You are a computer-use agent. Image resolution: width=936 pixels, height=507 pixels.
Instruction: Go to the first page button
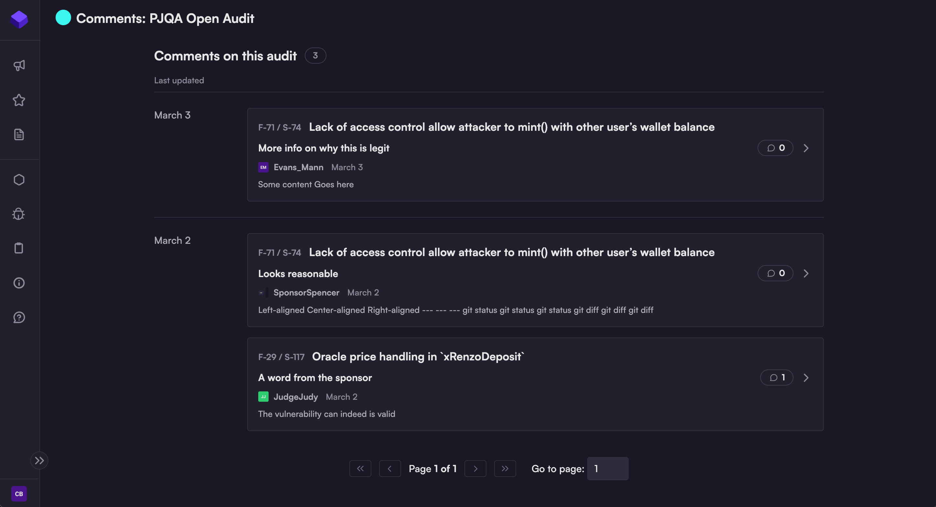coord(360,469)
